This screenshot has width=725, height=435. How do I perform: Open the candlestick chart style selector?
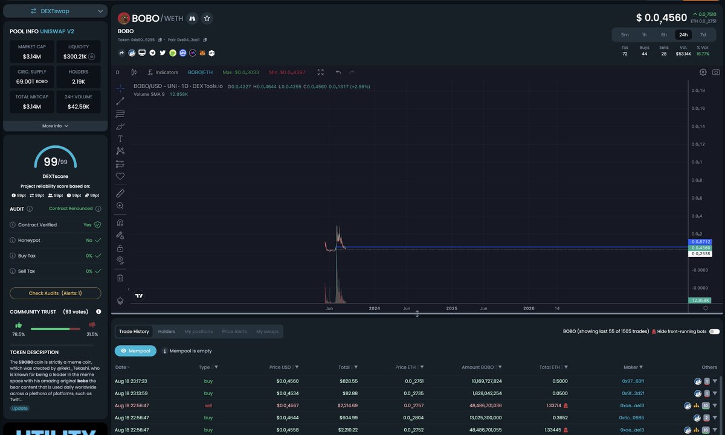point(134,72)
